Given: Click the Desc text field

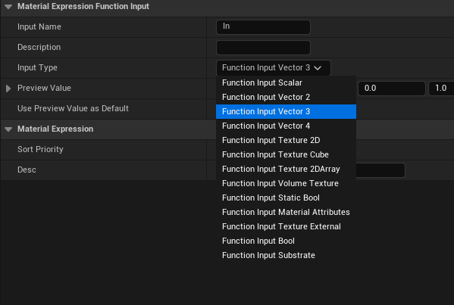Looking at the screenshot, I should (380, 170).
